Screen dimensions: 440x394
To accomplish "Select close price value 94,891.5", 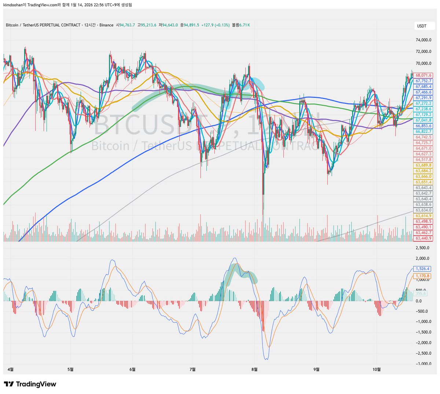I will point(191,25).
